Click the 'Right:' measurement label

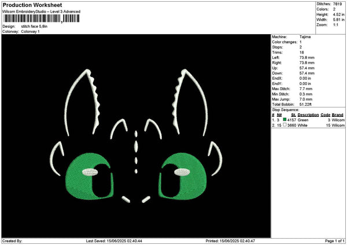pyautogui.click(x=277, y=63)
